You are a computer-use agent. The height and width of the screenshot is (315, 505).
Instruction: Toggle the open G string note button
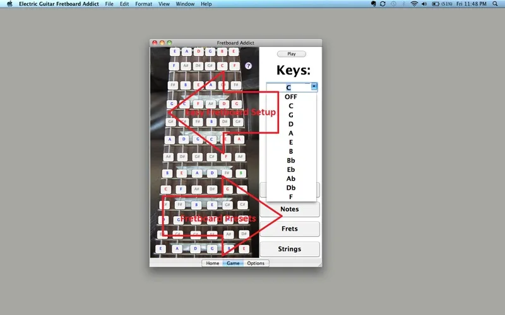[210, 52]
